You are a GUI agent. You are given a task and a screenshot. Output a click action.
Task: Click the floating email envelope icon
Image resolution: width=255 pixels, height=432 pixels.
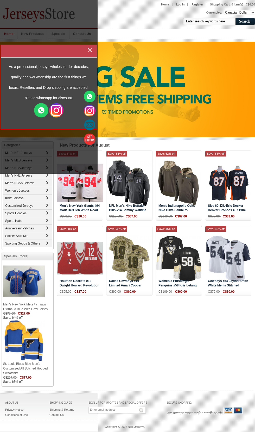[x=90, y=125]
